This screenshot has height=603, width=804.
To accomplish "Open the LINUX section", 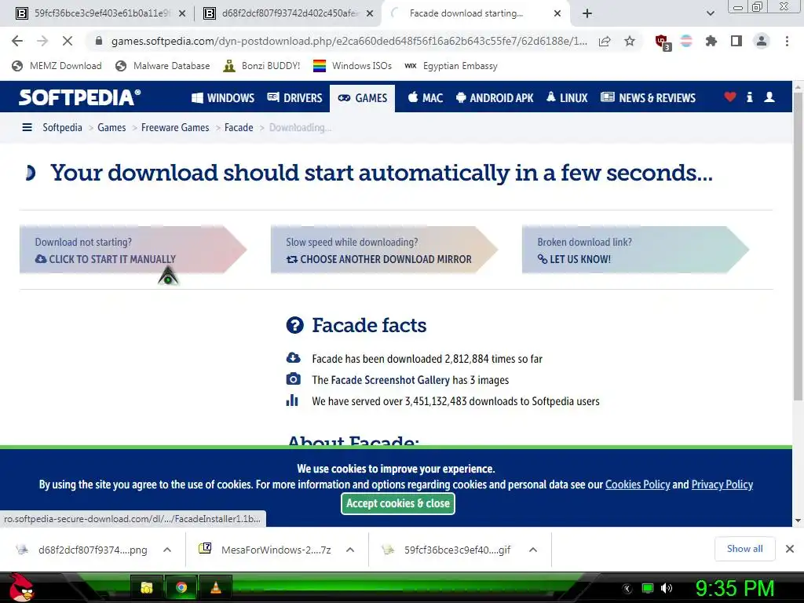I will [567, 97].
